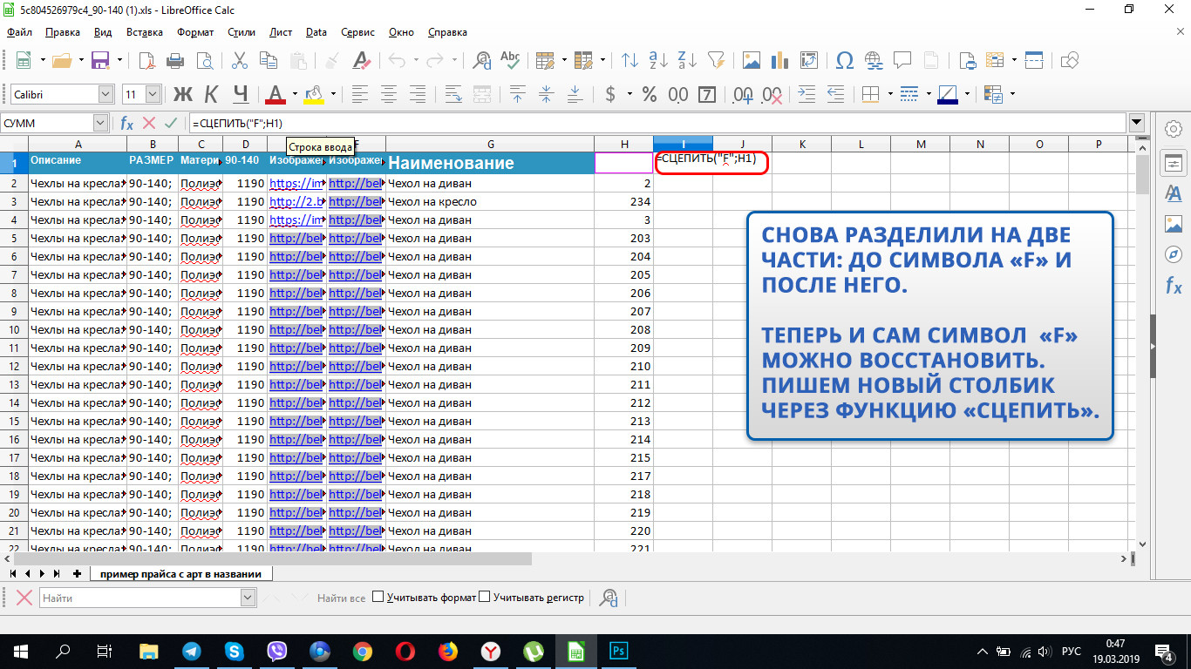
Task: Click the Sort ascending icon
Action: (659, 60)
